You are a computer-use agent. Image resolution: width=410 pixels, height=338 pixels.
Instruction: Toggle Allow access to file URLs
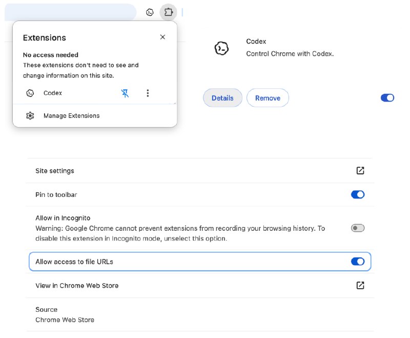click(358, 262)
